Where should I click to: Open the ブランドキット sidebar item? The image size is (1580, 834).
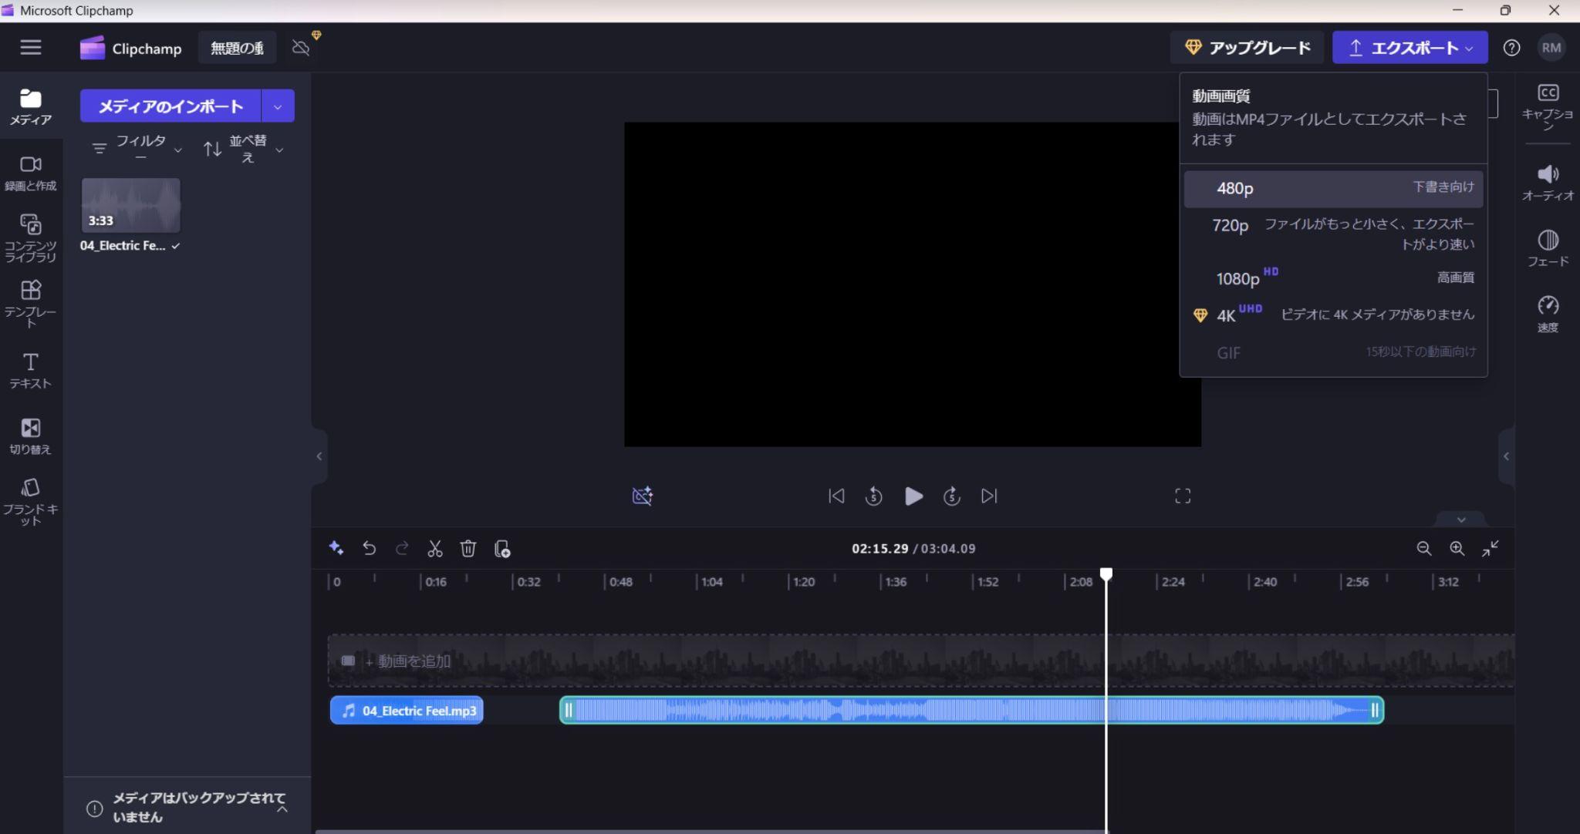tap(31, 502)
